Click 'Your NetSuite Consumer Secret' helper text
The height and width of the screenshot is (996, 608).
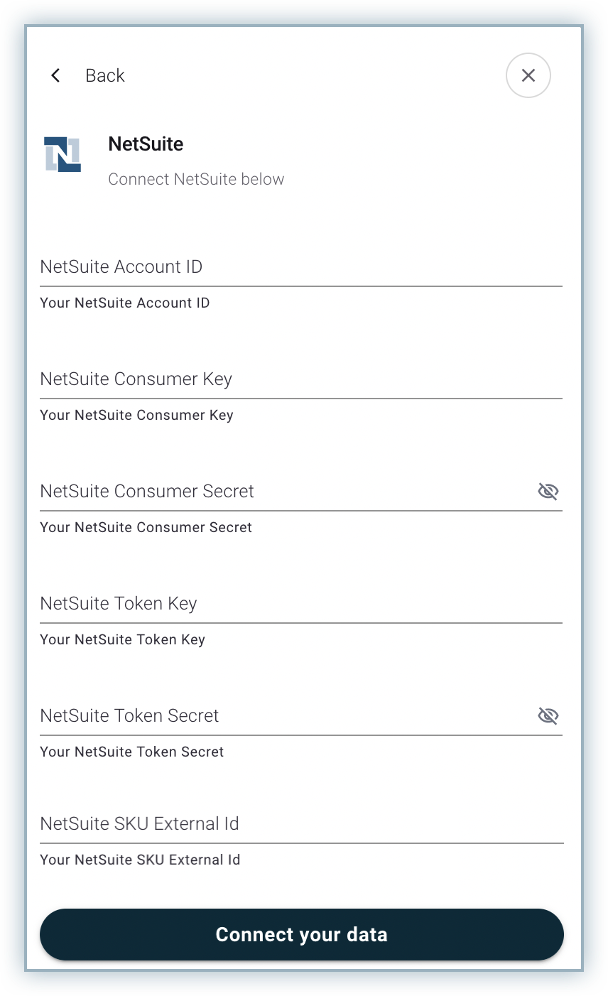coord(146,528)
